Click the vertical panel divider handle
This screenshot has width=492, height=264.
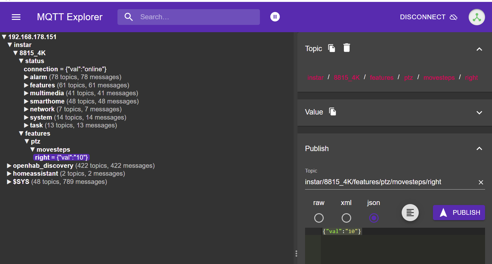(296, 253)
